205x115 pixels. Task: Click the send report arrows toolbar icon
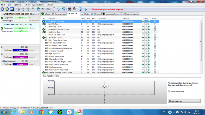click(x=59, y=9)
